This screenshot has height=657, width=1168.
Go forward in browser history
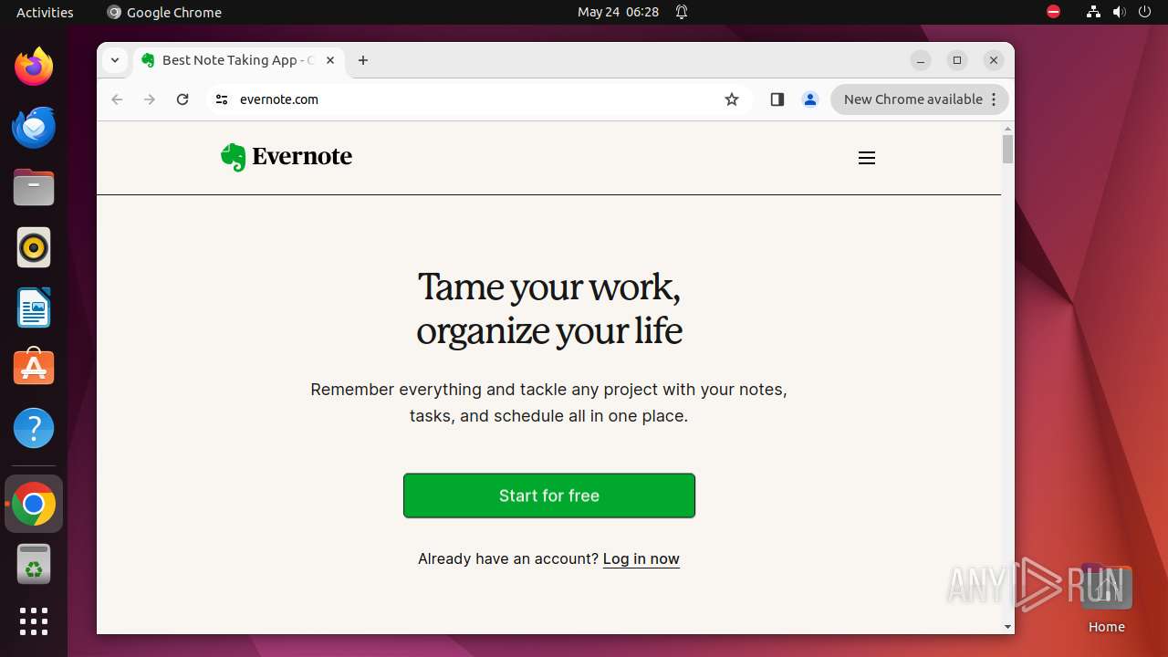[150, 99]
